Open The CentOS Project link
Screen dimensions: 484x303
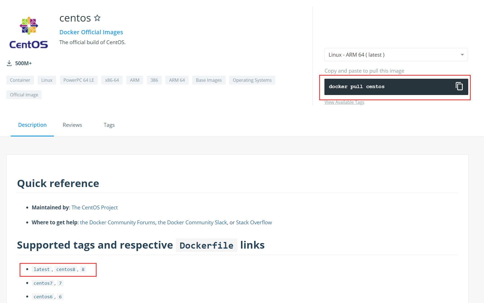coord(94,207)
